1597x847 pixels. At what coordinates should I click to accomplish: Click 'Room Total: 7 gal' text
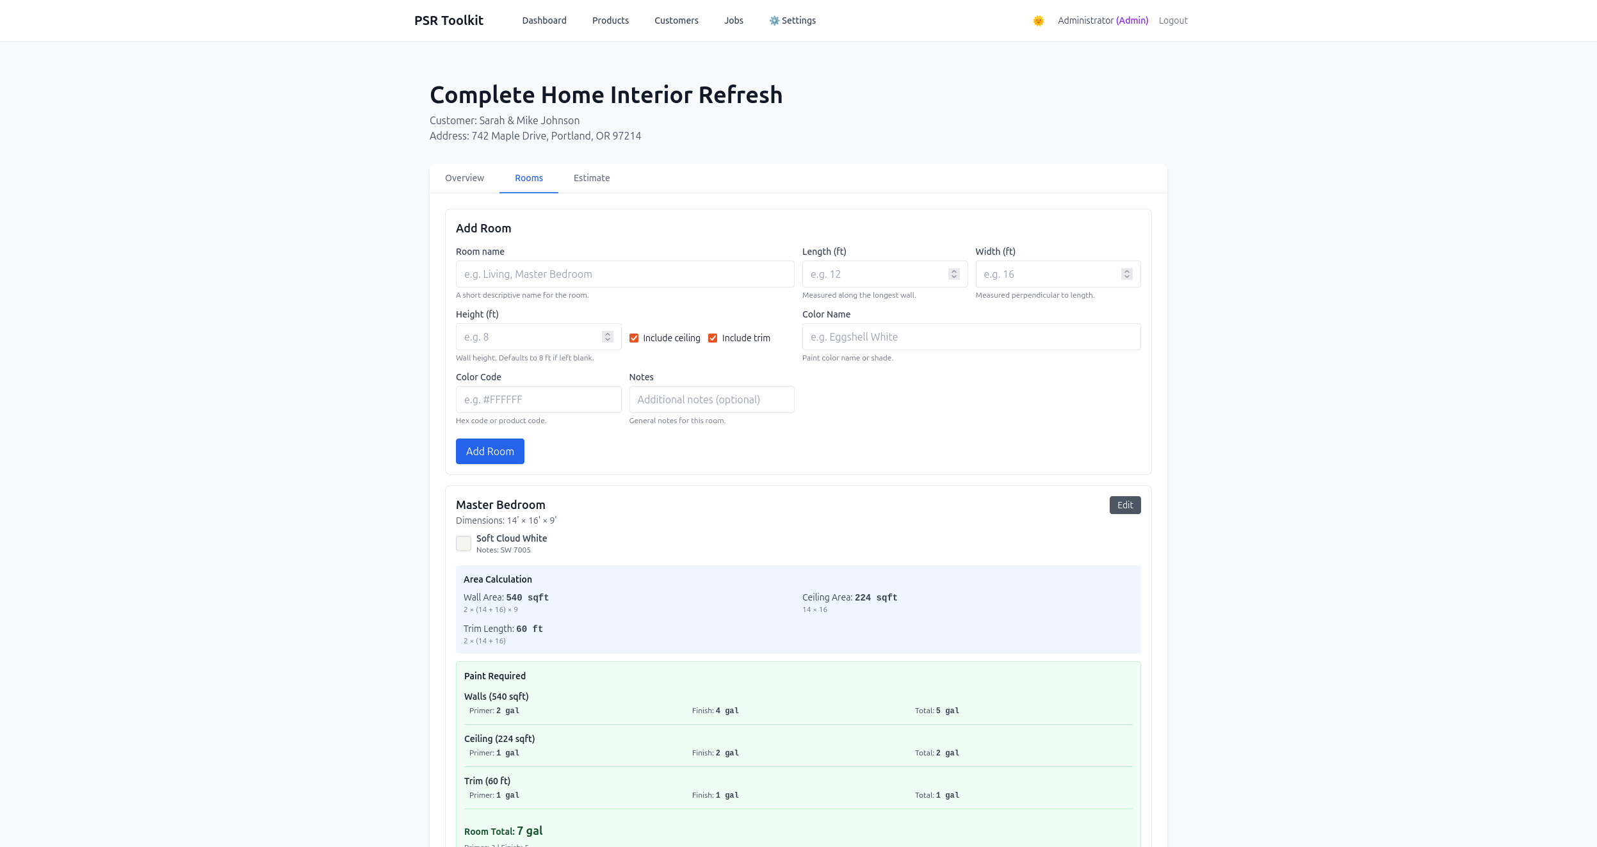pos(503,831)
